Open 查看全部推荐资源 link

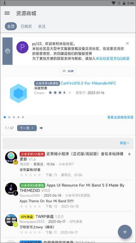[x=120, y=117]
